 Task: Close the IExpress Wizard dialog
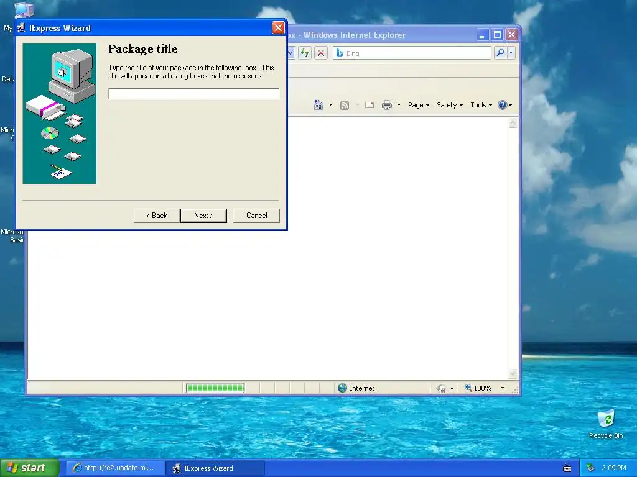click(x=278, y=27)
